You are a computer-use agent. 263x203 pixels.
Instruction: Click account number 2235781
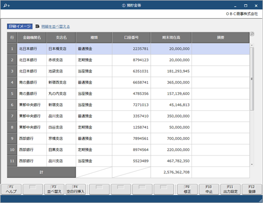point(140,49)
